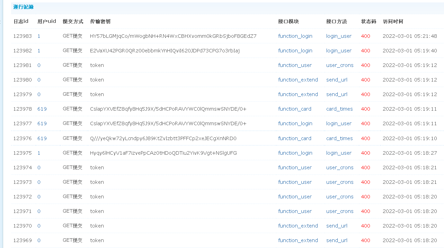Select log id cell 123969

coord(23,240)
